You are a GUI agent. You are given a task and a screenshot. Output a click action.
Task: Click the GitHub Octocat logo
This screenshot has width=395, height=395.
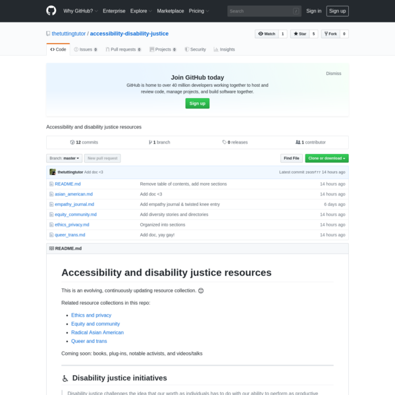(x=51, y=11)
